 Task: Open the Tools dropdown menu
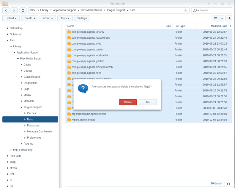[x=65, y=18]
